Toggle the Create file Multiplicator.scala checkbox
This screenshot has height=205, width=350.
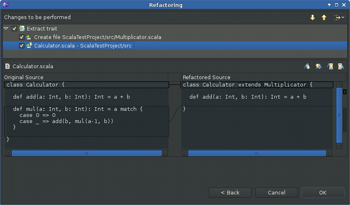tap(21, 37)
